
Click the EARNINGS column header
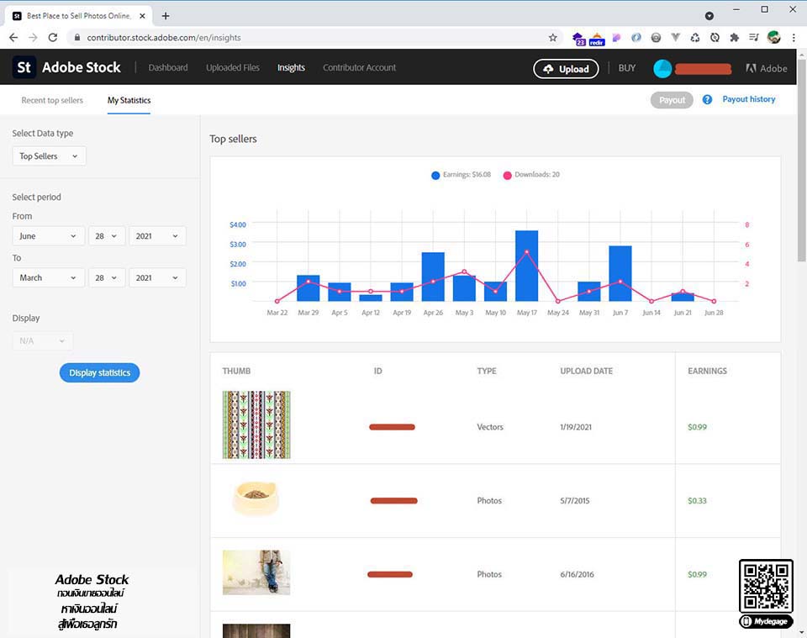[707, 371]
